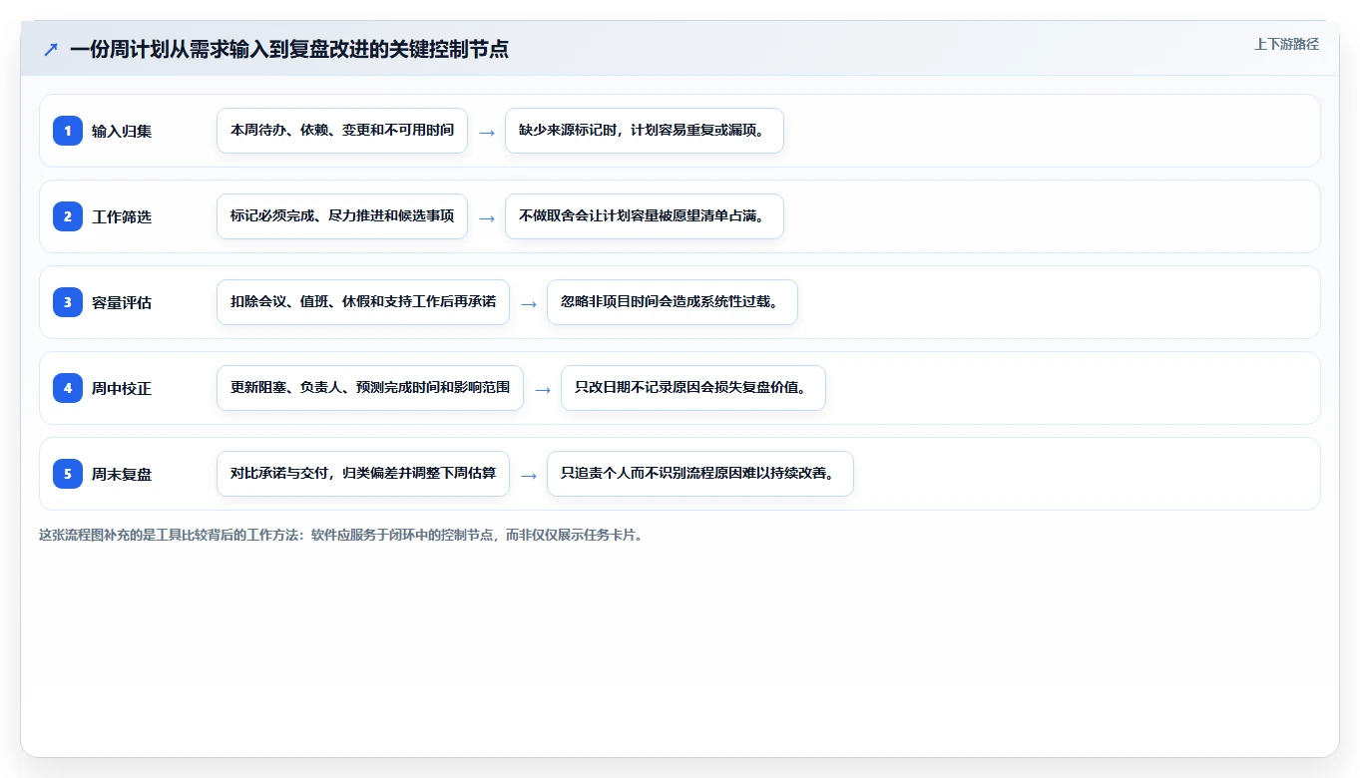Image resolution: width=1360 pixels, height=778 pixels.
Task: Click the 容量评估 step label
Action: click(x=122, y=302)
